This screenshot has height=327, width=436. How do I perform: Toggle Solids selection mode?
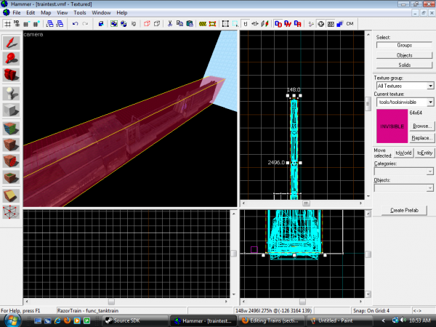pyautogui.click(x=404, y=65)
